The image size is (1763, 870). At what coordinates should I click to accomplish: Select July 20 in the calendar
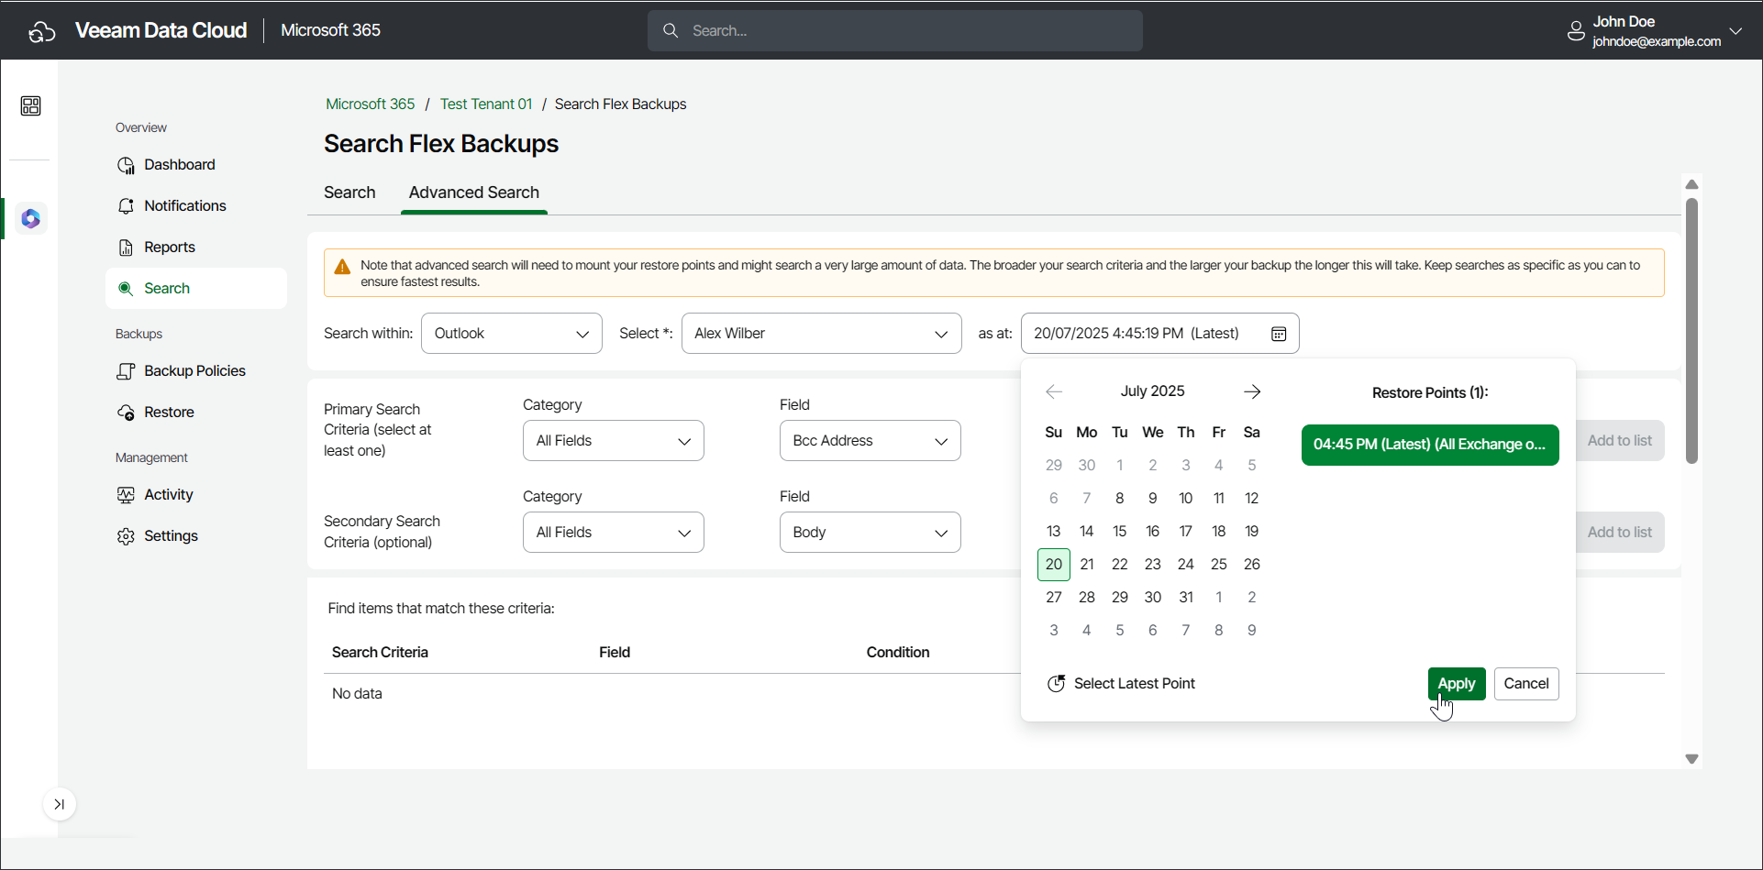(1054, 565)
